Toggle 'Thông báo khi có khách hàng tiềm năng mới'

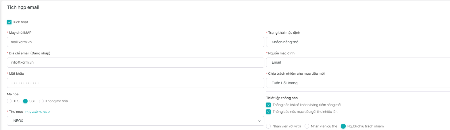coord(269,105)
